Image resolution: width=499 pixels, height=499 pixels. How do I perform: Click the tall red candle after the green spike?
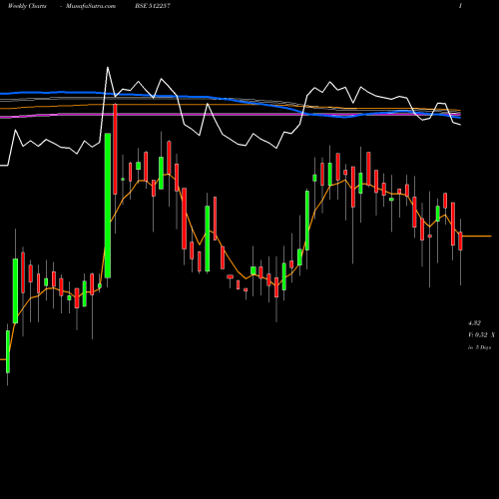point(115,149)
